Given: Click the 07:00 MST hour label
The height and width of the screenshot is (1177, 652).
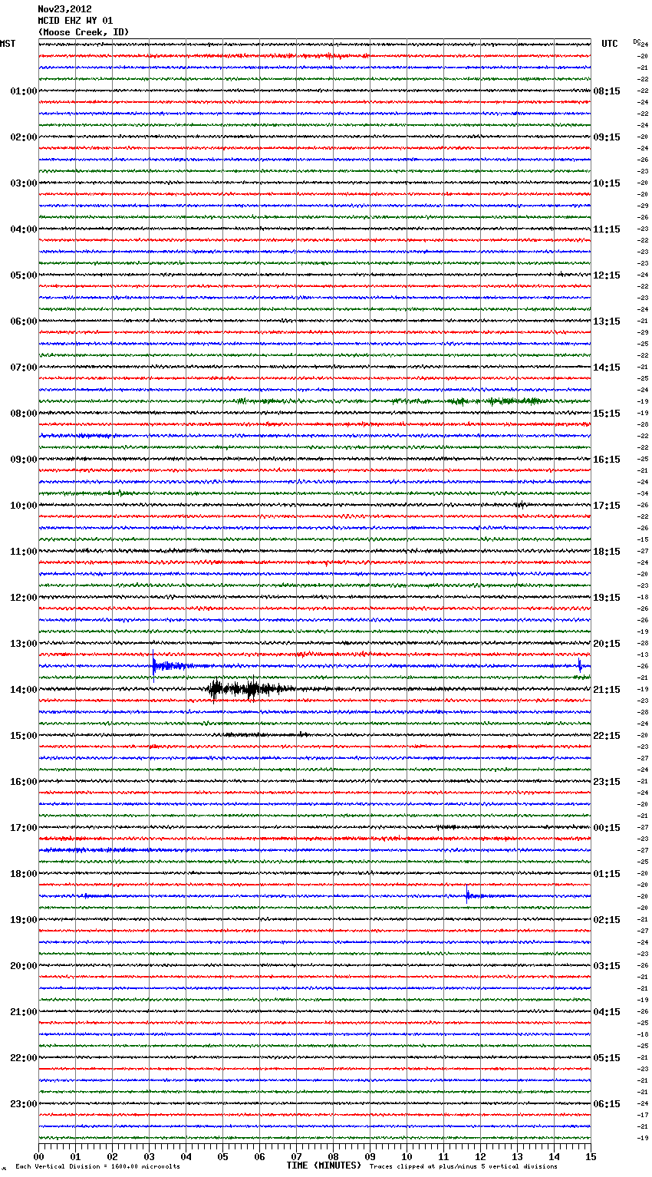Looking at the screenshot, I should pyautogui.click(x=24, y=368).
